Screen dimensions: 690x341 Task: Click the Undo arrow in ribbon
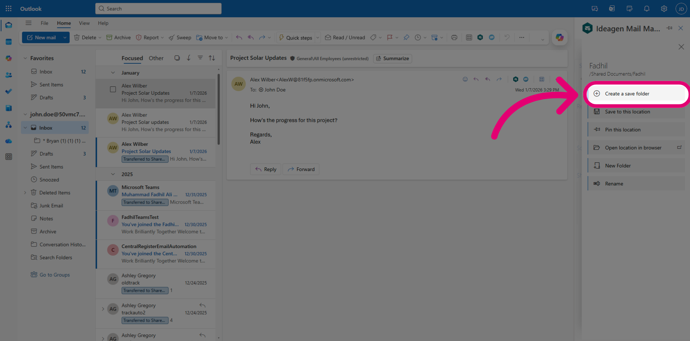(507, 37)
